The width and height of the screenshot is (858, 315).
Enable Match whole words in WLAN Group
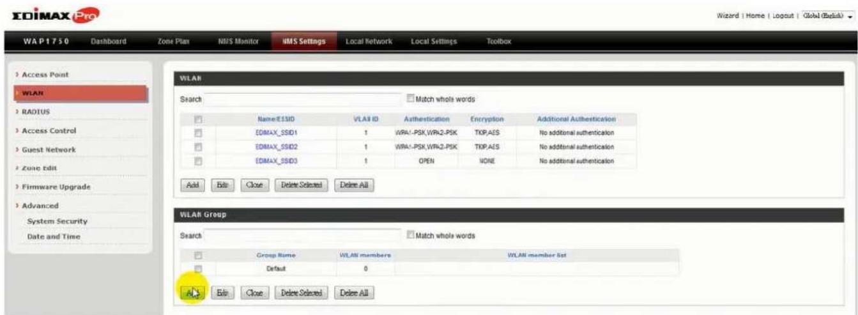(x=411, y=235)
